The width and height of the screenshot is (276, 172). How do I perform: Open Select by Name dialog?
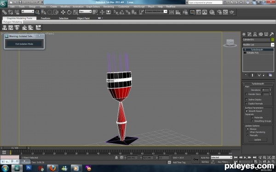tap(44, 12)
